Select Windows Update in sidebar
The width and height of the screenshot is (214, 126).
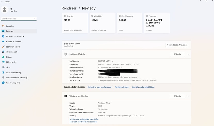pyautogui.click(x=19, y=83)
